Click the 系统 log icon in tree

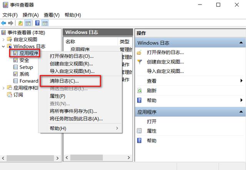(15, 74)
